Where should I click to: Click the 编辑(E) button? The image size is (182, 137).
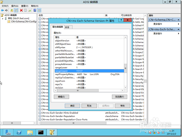61,97
